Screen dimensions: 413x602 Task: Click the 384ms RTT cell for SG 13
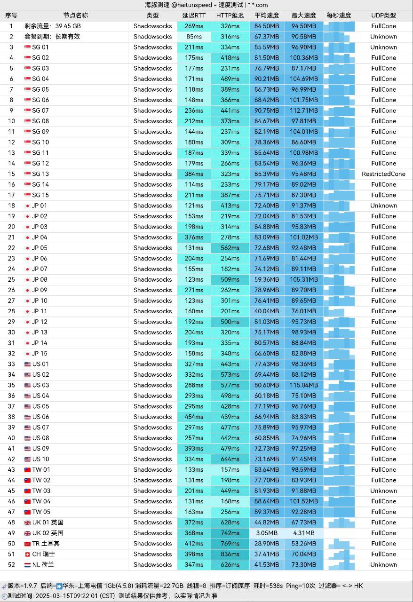click(x=194, y=174)
